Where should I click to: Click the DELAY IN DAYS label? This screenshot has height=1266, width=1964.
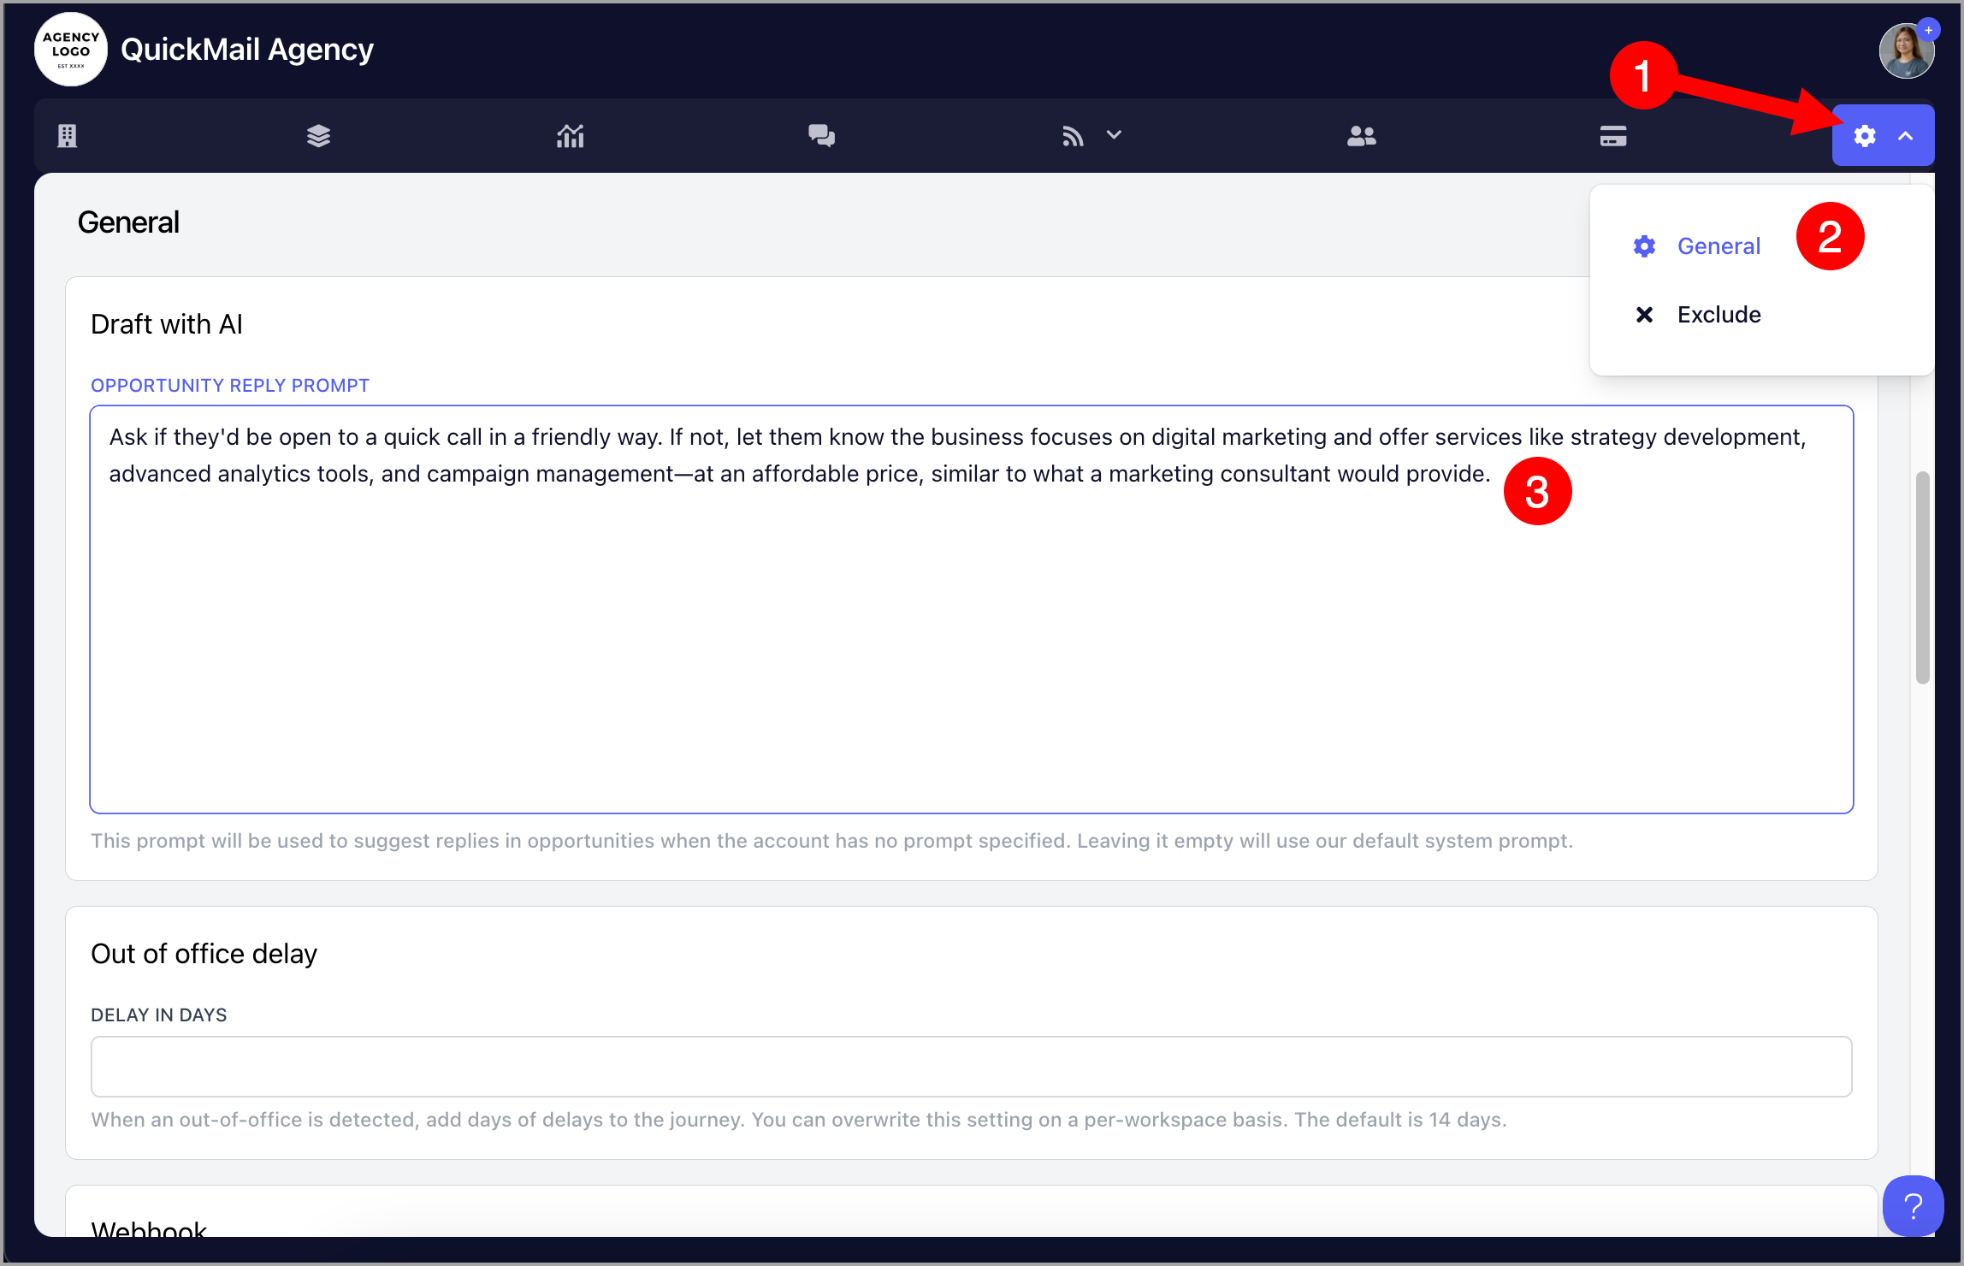159,1015
